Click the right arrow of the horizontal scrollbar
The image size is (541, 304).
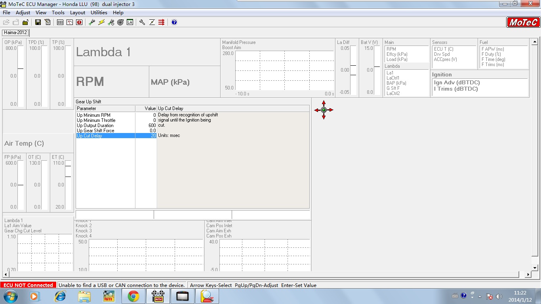[528, 274]
